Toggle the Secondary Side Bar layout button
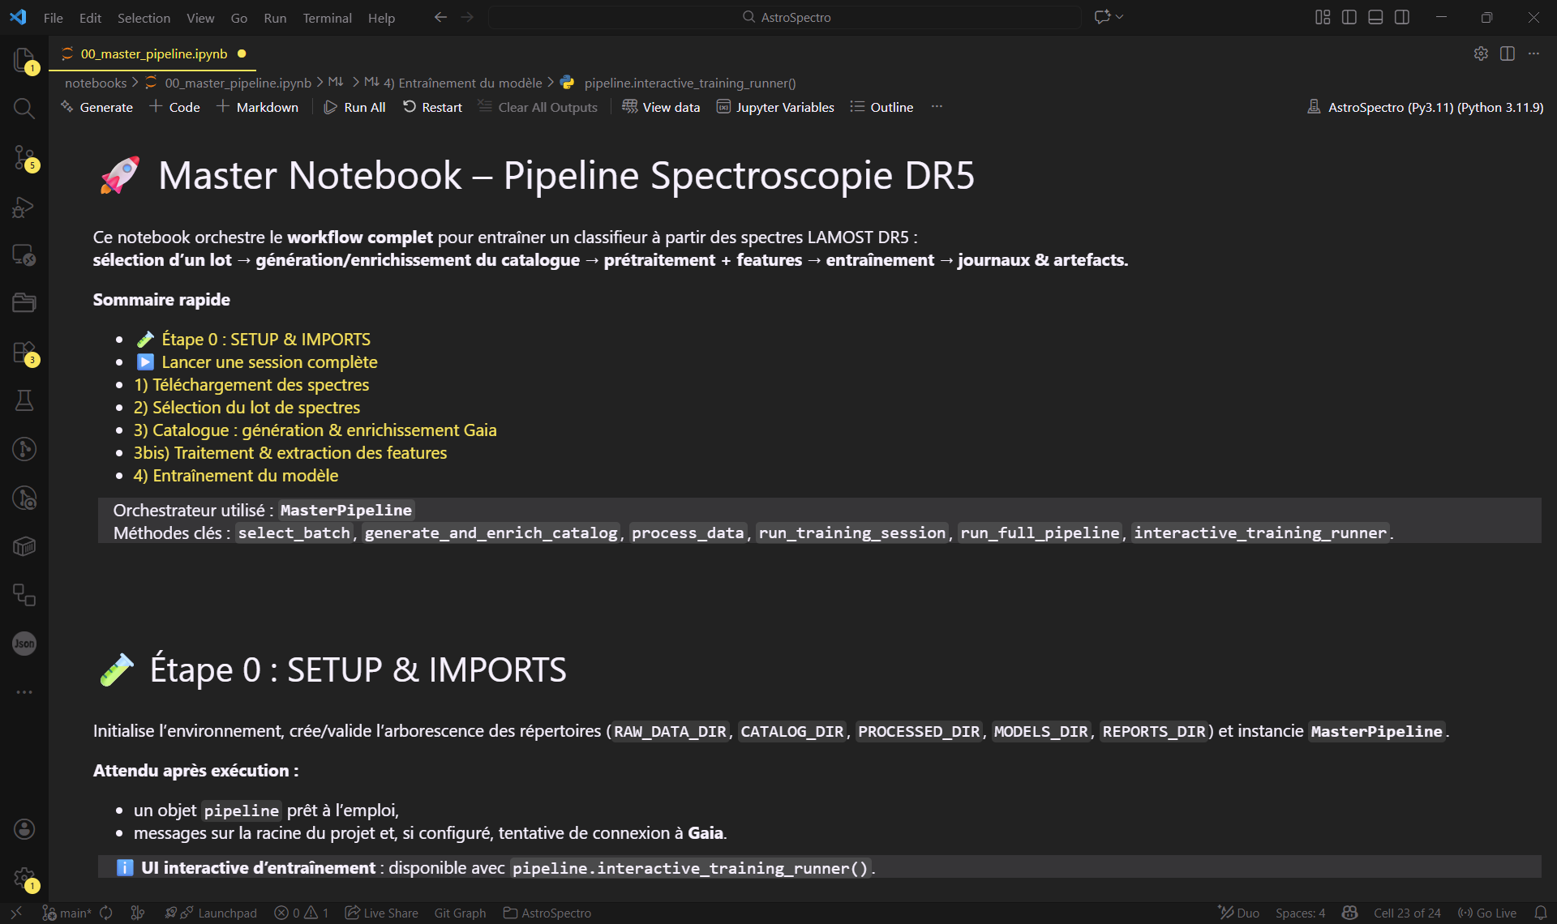This screenshot has width=1557, height=924. click(x=1402, y=17)
